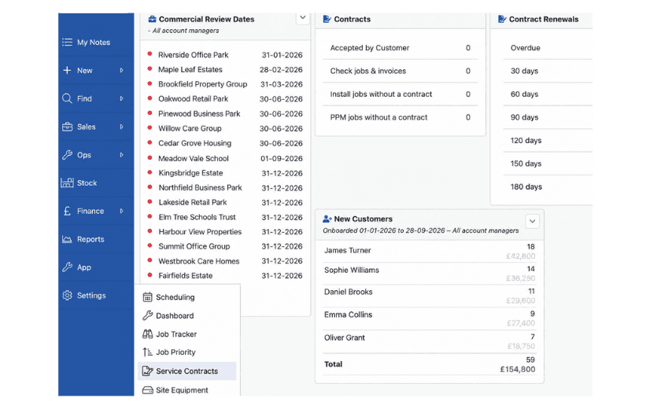Click the sort icon beside Job Priority
The width and height of the screenshot is (661, 409).
tap(147, 352)
